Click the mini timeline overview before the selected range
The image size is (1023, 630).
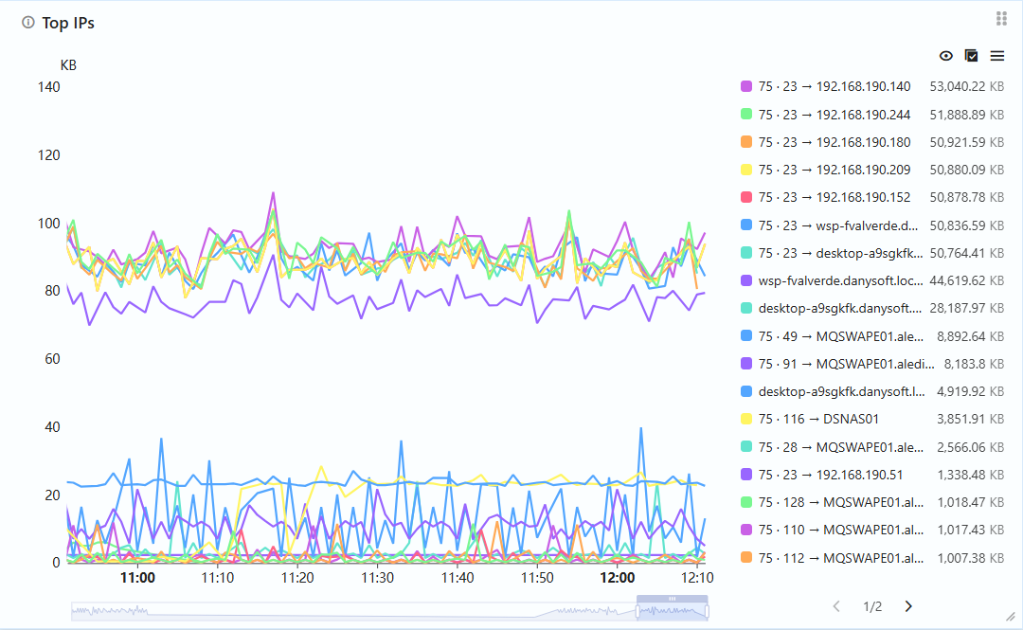coord(353,612)
